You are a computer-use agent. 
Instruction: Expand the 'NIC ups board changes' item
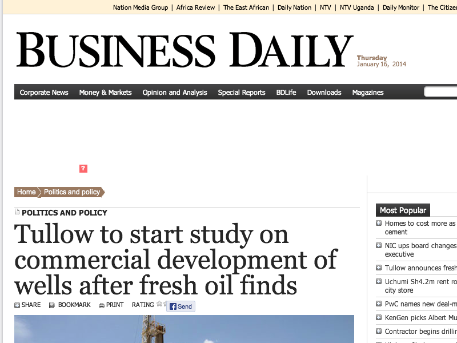click(x=379, y=246)
